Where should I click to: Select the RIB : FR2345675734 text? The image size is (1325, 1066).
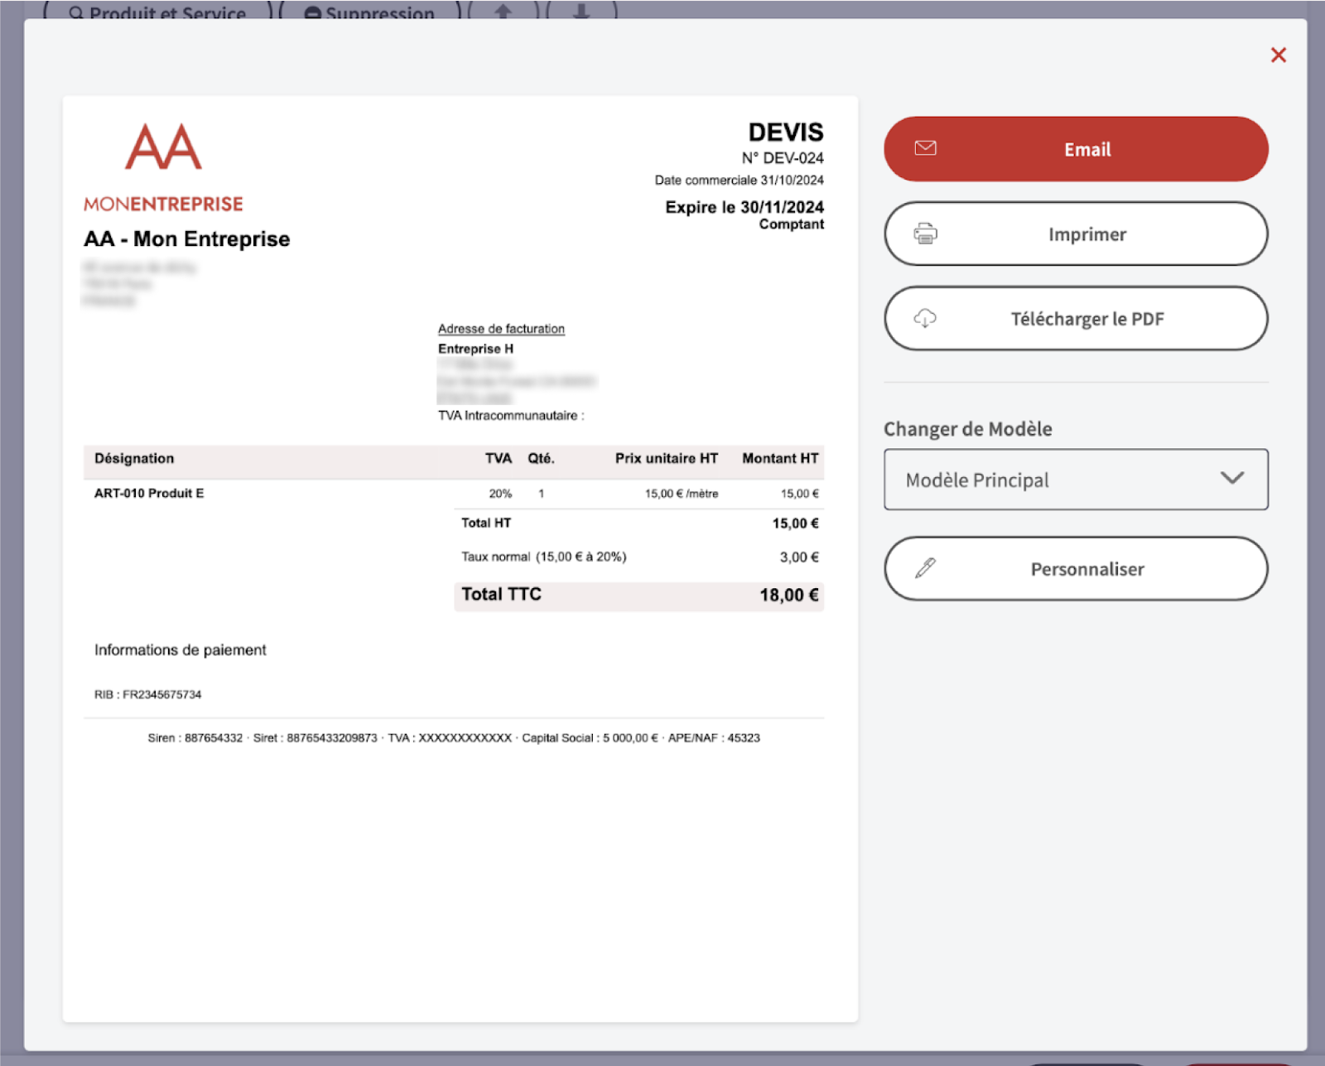147,694
